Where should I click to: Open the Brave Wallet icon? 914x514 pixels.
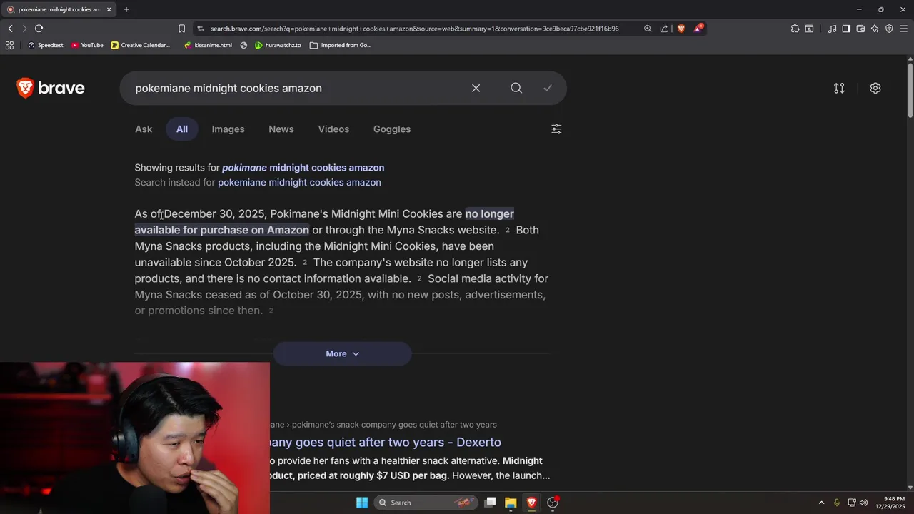click(860, 29)
